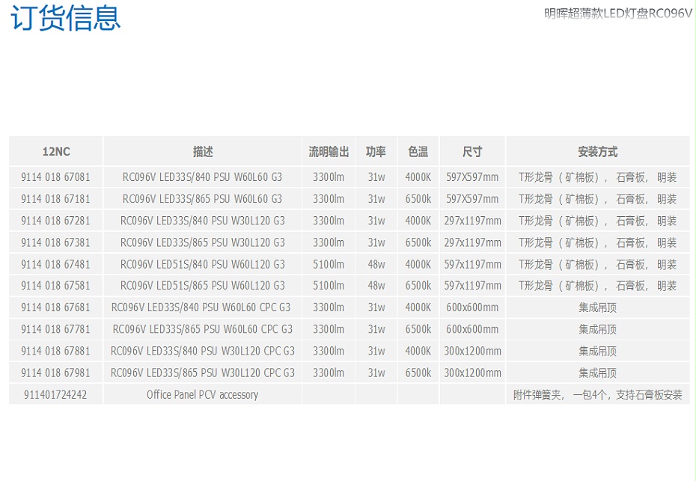This screenshot has width=696, height=481.
Task: Select the 12NC column header
Action: pos(56,152)
